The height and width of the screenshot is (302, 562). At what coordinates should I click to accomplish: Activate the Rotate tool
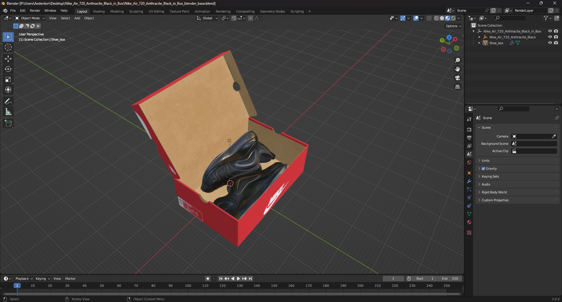coord(8,69)
